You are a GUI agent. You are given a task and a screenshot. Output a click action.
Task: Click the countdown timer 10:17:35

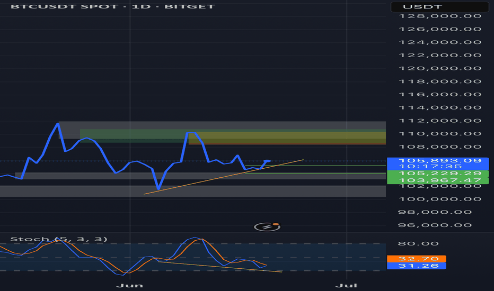tap(430, 167)
